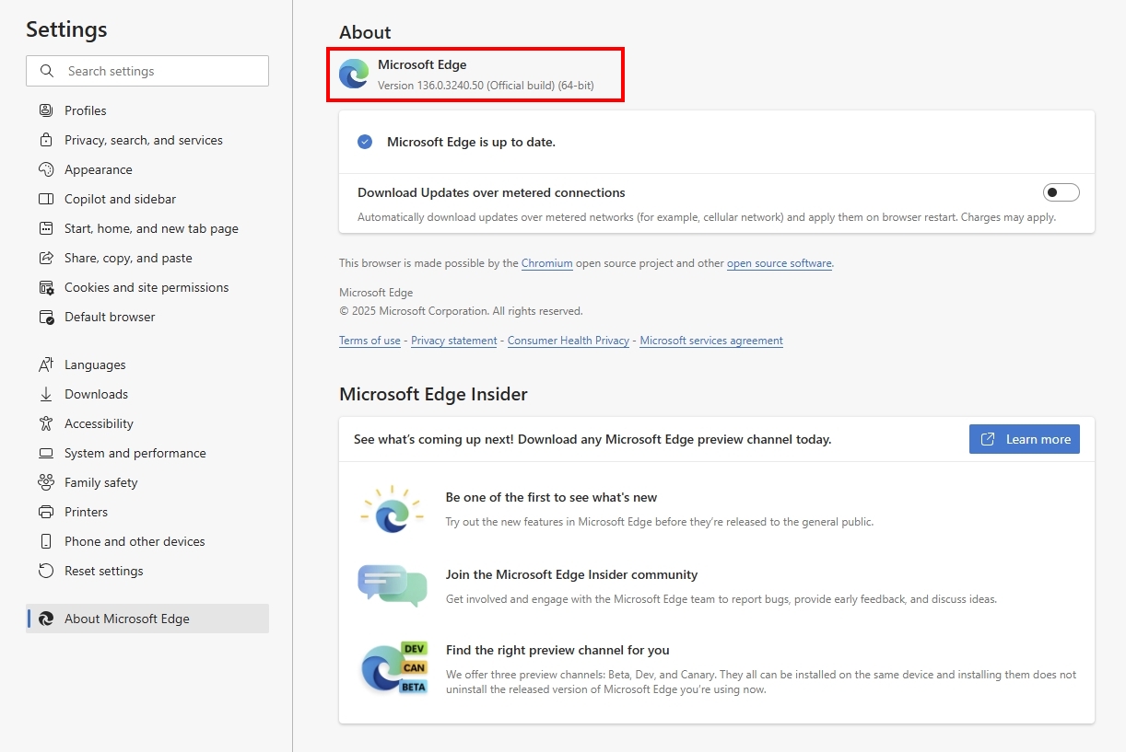Click the Phone and other devices icon
The height and width of the screenshot is (752, 1126).
click(x=46, y=541)
